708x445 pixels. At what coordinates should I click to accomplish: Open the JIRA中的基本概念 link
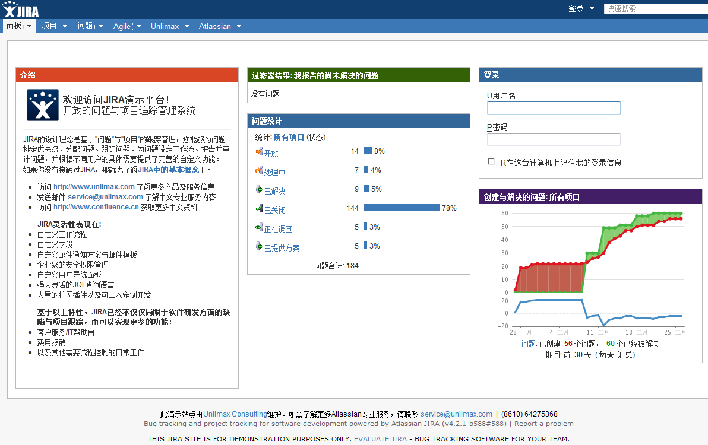tap(169, 170)
